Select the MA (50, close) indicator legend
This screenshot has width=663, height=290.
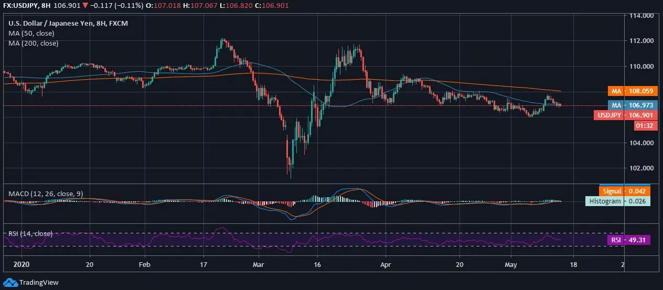[x=31, y=33]
